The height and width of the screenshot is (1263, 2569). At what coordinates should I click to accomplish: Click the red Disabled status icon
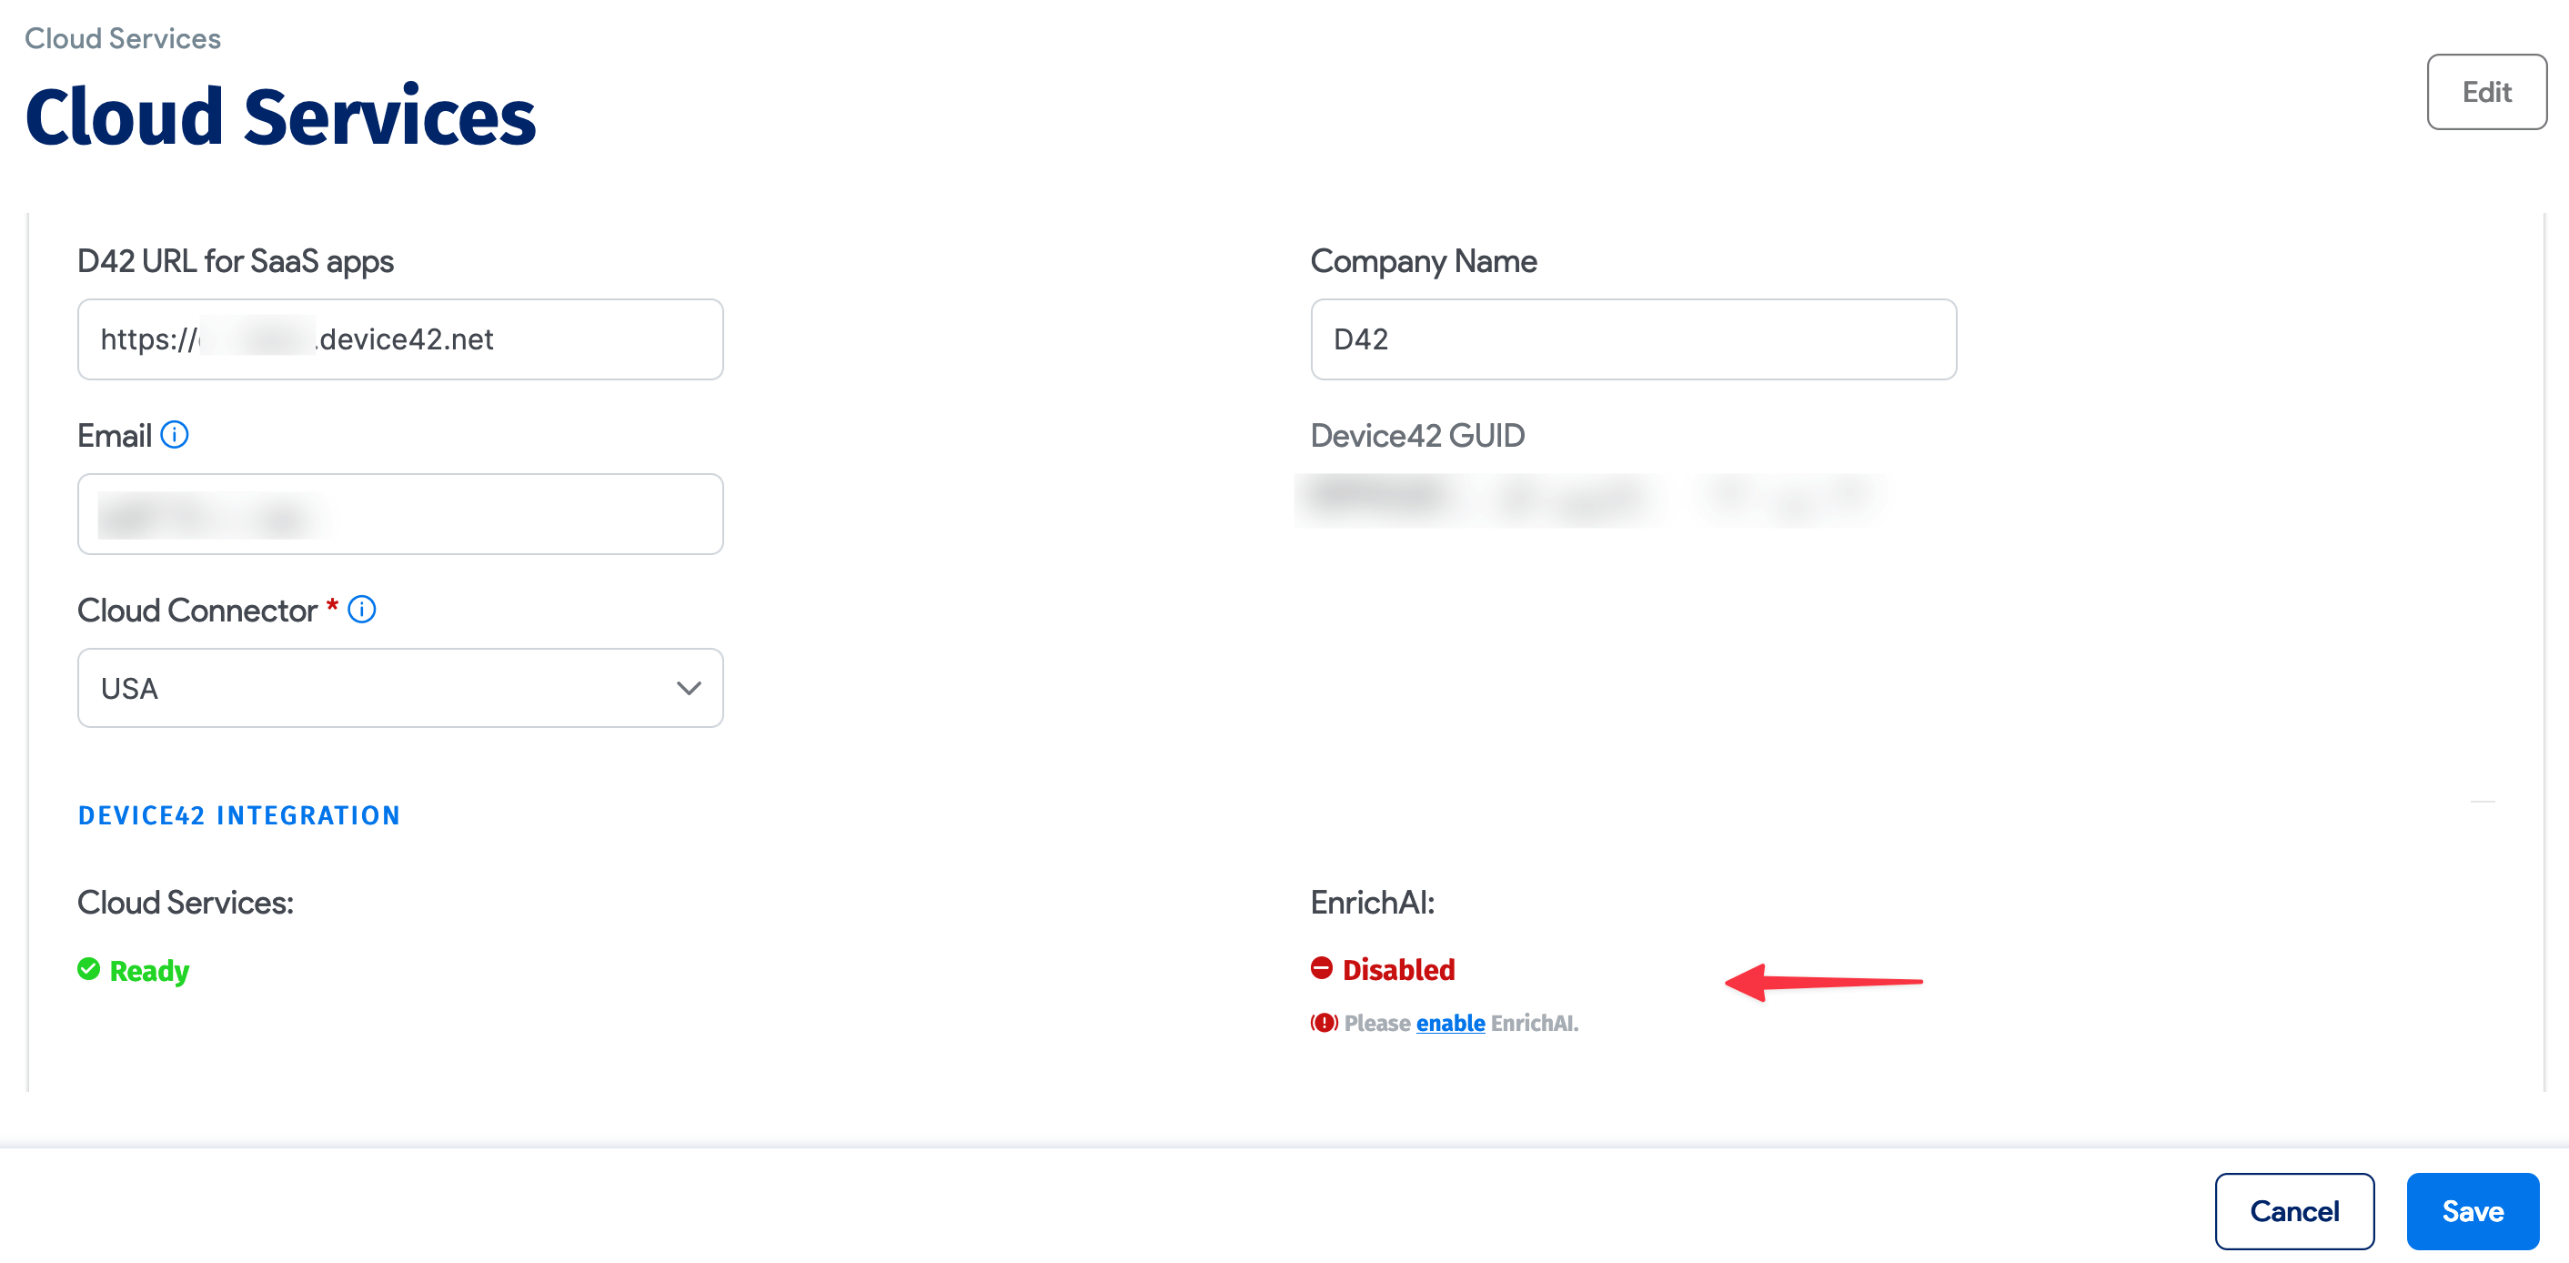[1322, 967]
